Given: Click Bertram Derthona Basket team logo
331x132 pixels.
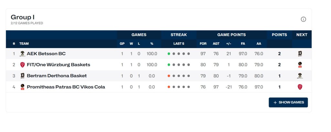Looking at the screenshot, I should pyautogui.click(x=23, y=76).
